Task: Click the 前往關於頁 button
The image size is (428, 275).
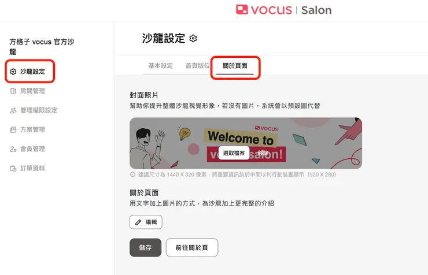Action: click(x=192, y=247)
